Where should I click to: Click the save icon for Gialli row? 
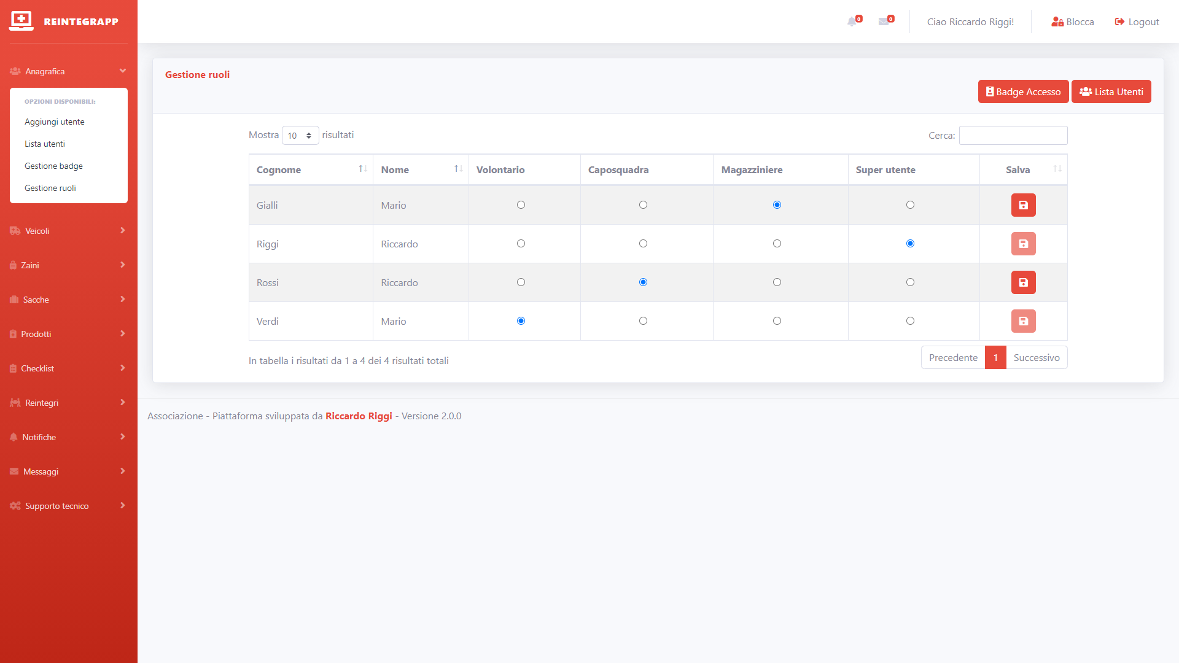click(x=1023, y=205)
